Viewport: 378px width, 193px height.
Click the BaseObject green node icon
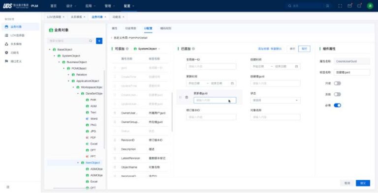(54, 50)
